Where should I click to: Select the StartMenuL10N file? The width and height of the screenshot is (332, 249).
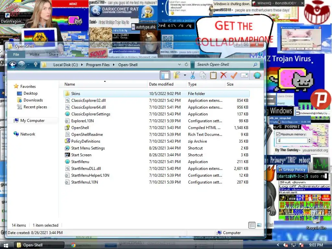tap(157, 182)
